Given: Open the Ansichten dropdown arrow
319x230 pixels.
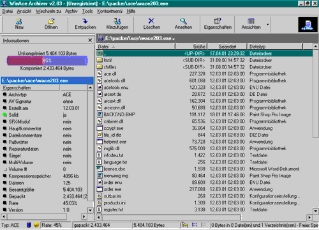Looking at the screenshot, I should (268, 24).
